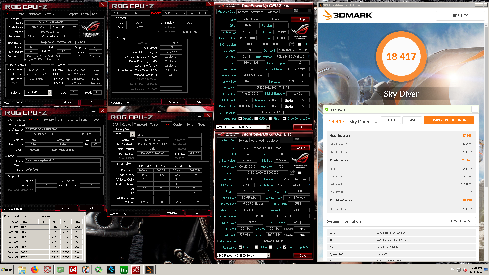Click the screenshot camera icon in lower GPU-Z window

[x=297, y=139]
